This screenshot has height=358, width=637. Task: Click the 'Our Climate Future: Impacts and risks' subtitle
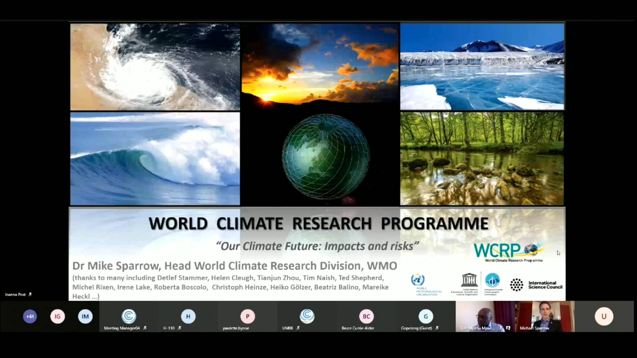[317, 246]
